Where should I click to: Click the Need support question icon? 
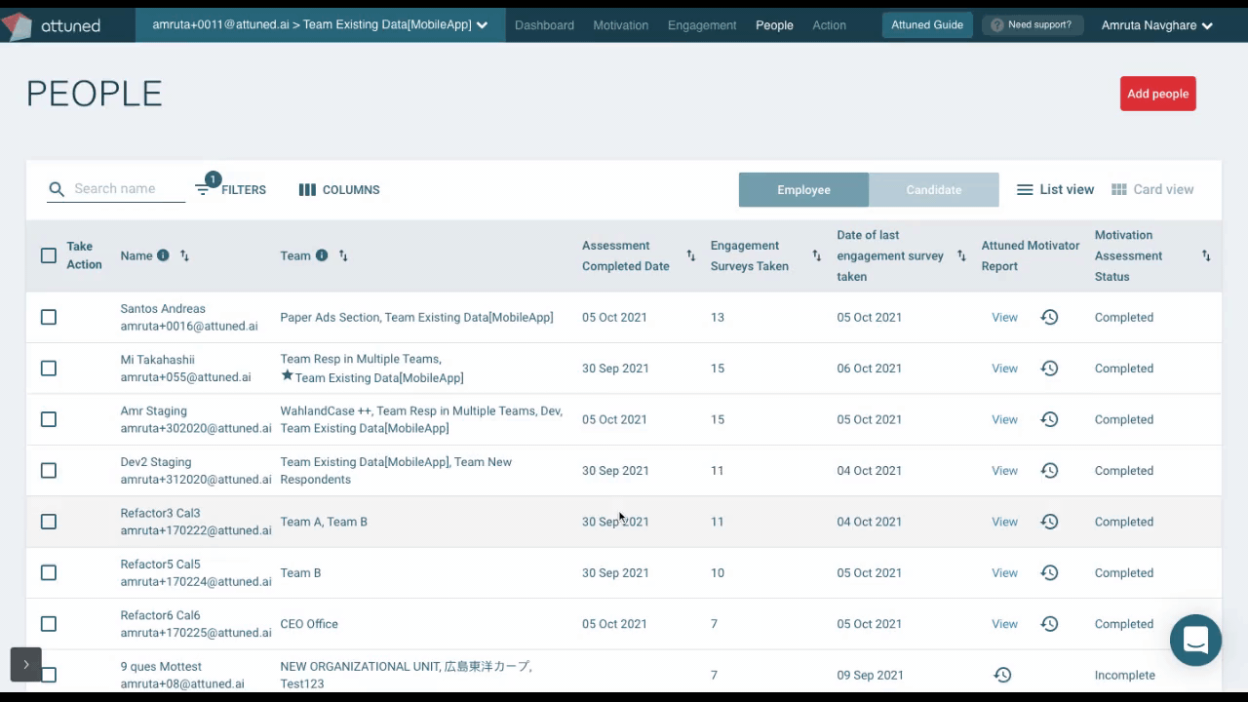[x=996, y=25]
